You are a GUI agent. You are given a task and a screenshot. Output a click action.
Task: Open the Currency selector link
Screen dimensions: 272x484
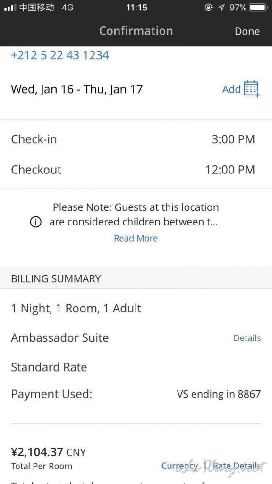[179, 466]
